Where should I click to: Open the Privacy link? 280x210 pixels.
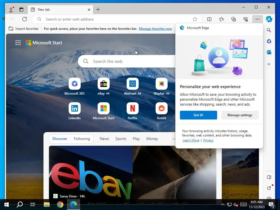208,140
